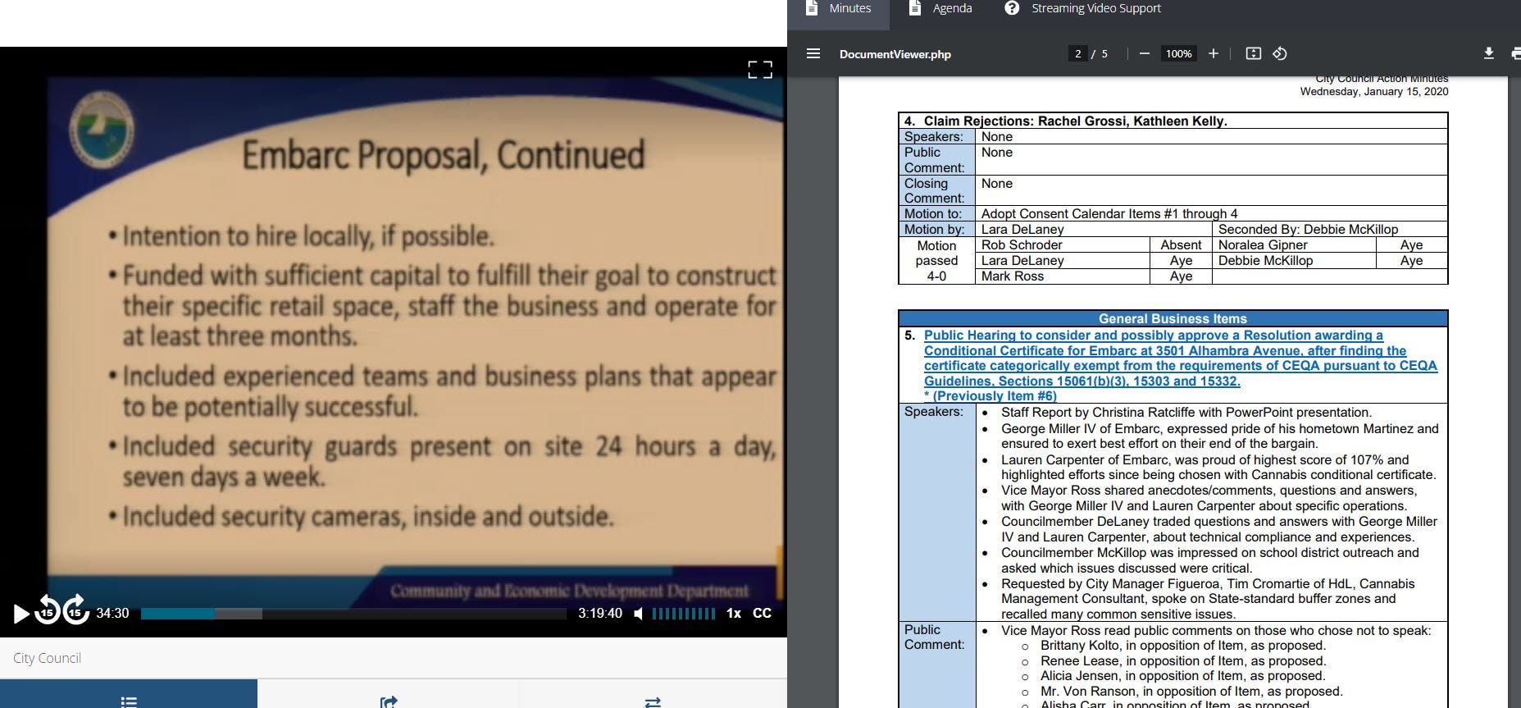Click the City Council title text

[47, 658]
